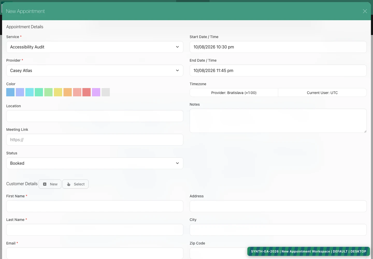Click the Notes resize handle
The width and height of the screenshot is (373, 259).
tap(365, 131)
